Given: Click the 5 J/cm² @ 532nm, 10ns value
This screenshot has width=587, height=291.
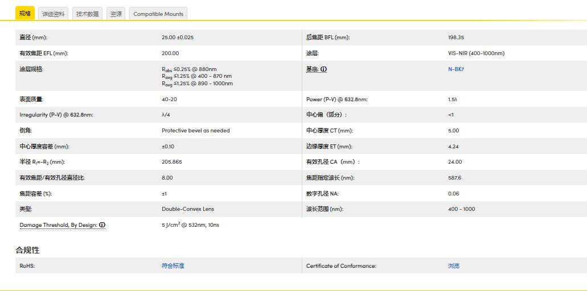Looking at the screenshot, I should click(191, 225).
